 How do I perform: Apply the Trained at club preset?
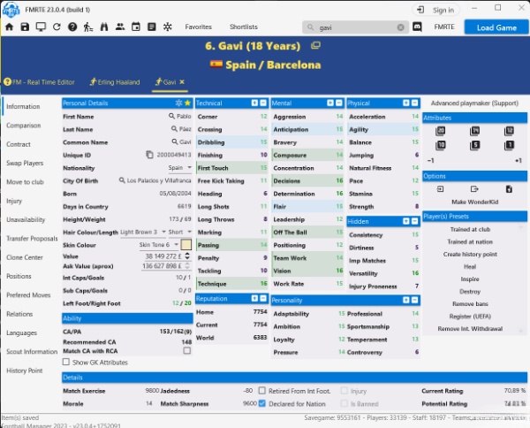pyautogui.click(x=470, y=229)
